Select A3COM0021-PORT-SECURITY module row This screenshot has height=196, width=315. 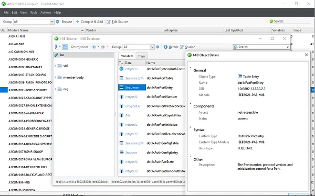click(x=27, y=90)
